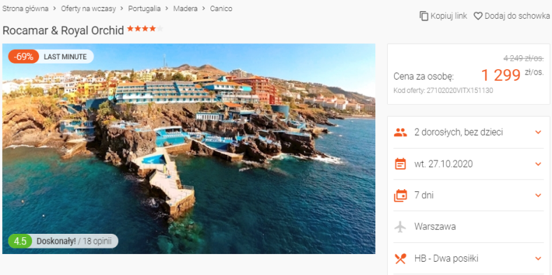The height and width of the screenshot is (275, 552).
Task: Click the airplane departure icon
Action: click(400, 226)
